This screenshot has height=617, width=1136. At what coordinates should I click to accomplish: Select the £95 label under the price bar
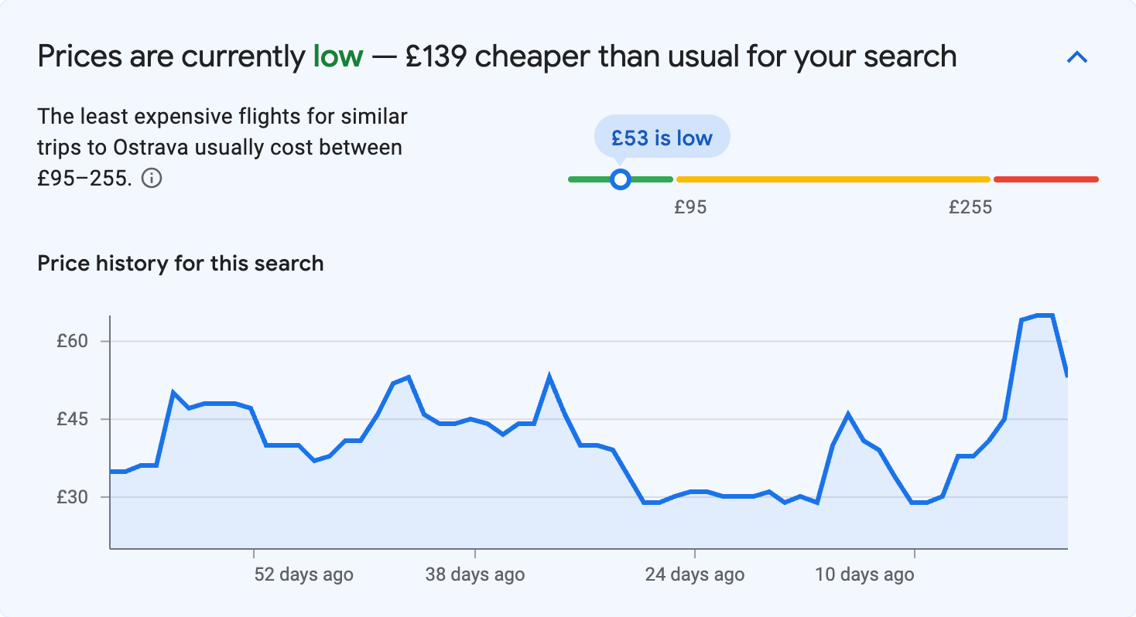(x=691, y=206)
